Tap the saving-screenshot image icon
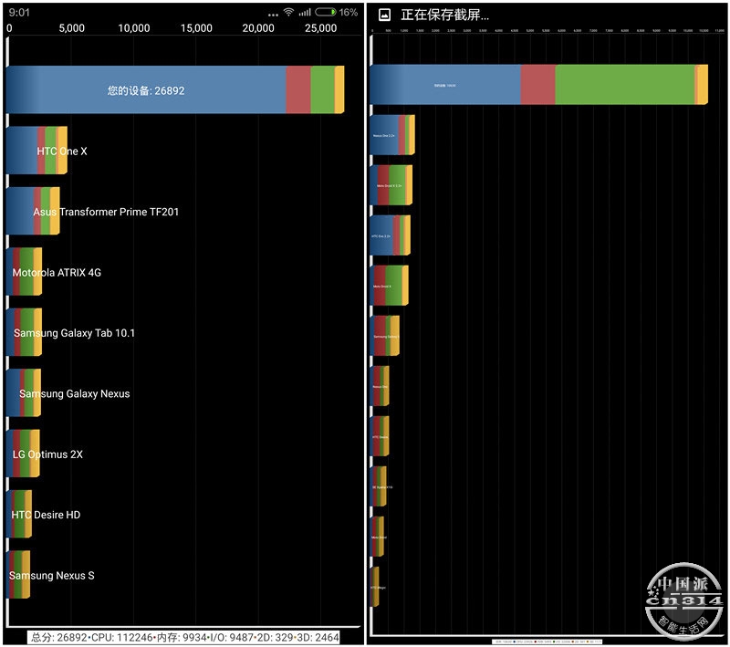This screenshot has height=647, width=730. pos(384,15)
